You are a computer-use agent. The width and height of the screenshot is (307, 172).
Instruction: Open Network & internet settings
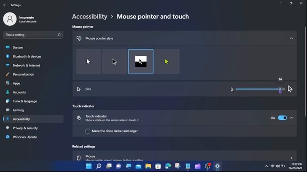pos(33,65)
